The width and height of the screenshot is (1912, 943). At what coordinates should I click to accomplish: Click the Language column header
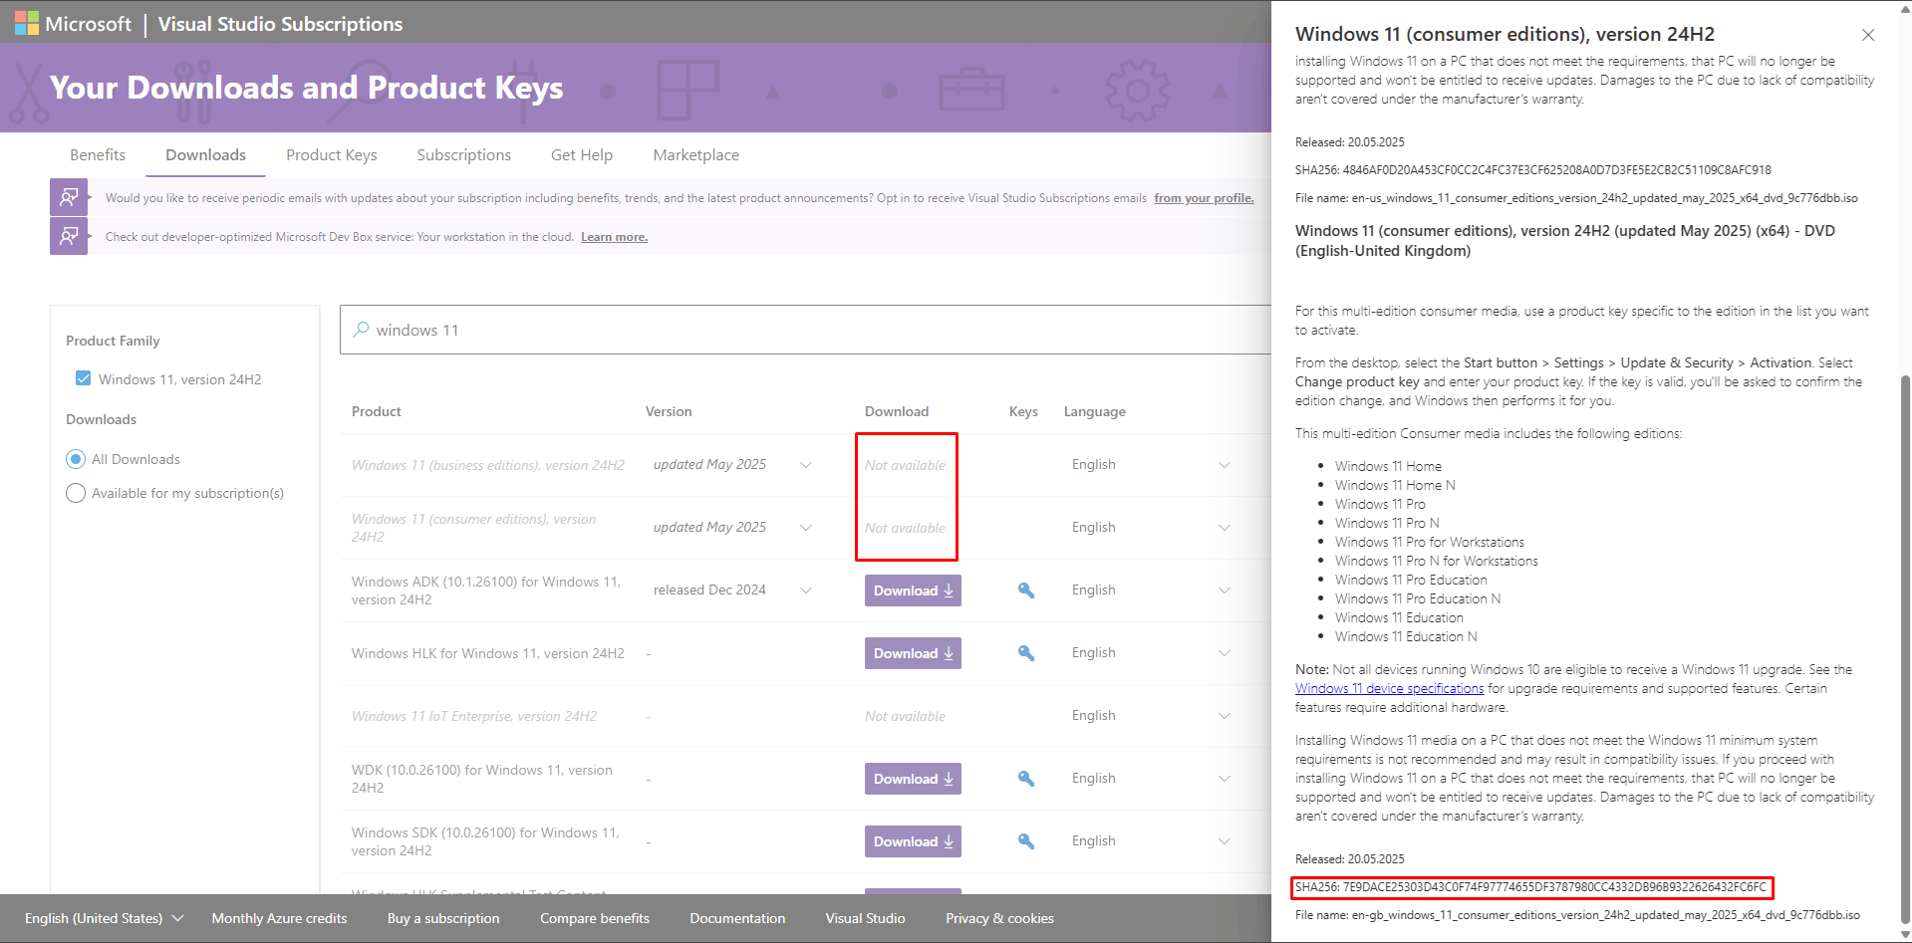[x=1095, y=411]
